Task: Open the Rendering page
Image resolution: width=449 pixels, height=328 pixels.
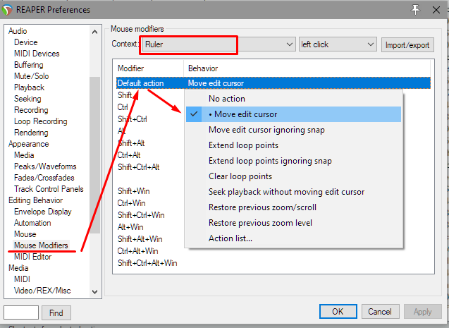Action: tap(31, 133)
